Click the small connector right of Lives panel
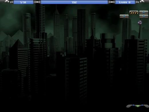 (137, 2)
